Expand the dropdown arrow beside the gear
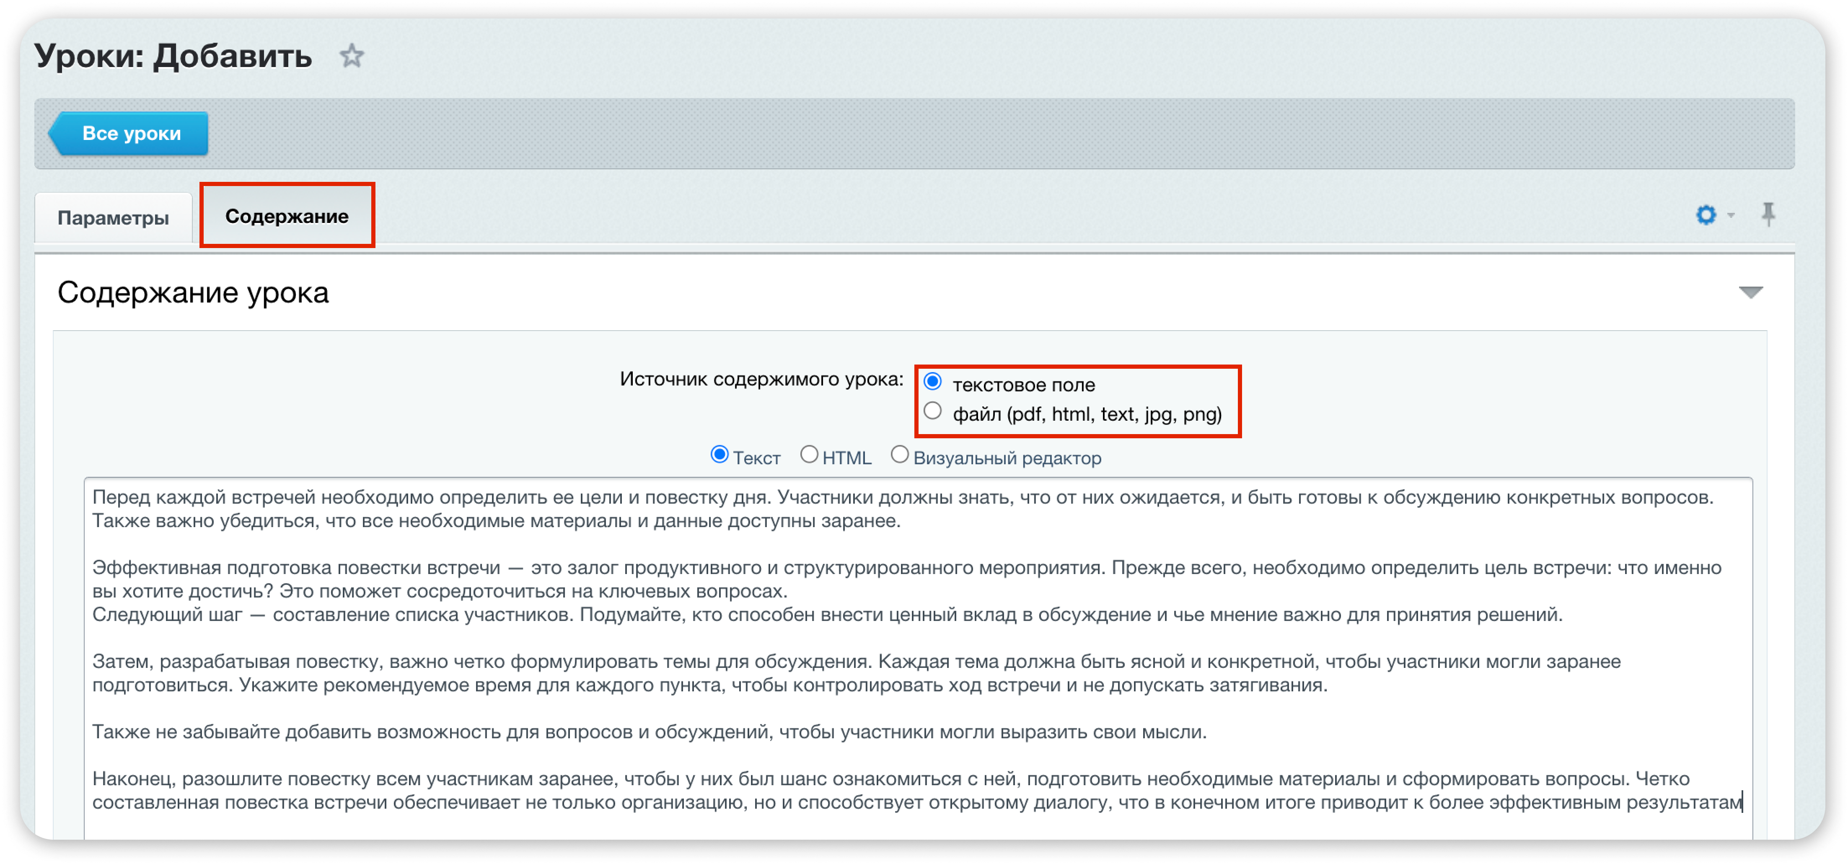 click(1731, 215)
